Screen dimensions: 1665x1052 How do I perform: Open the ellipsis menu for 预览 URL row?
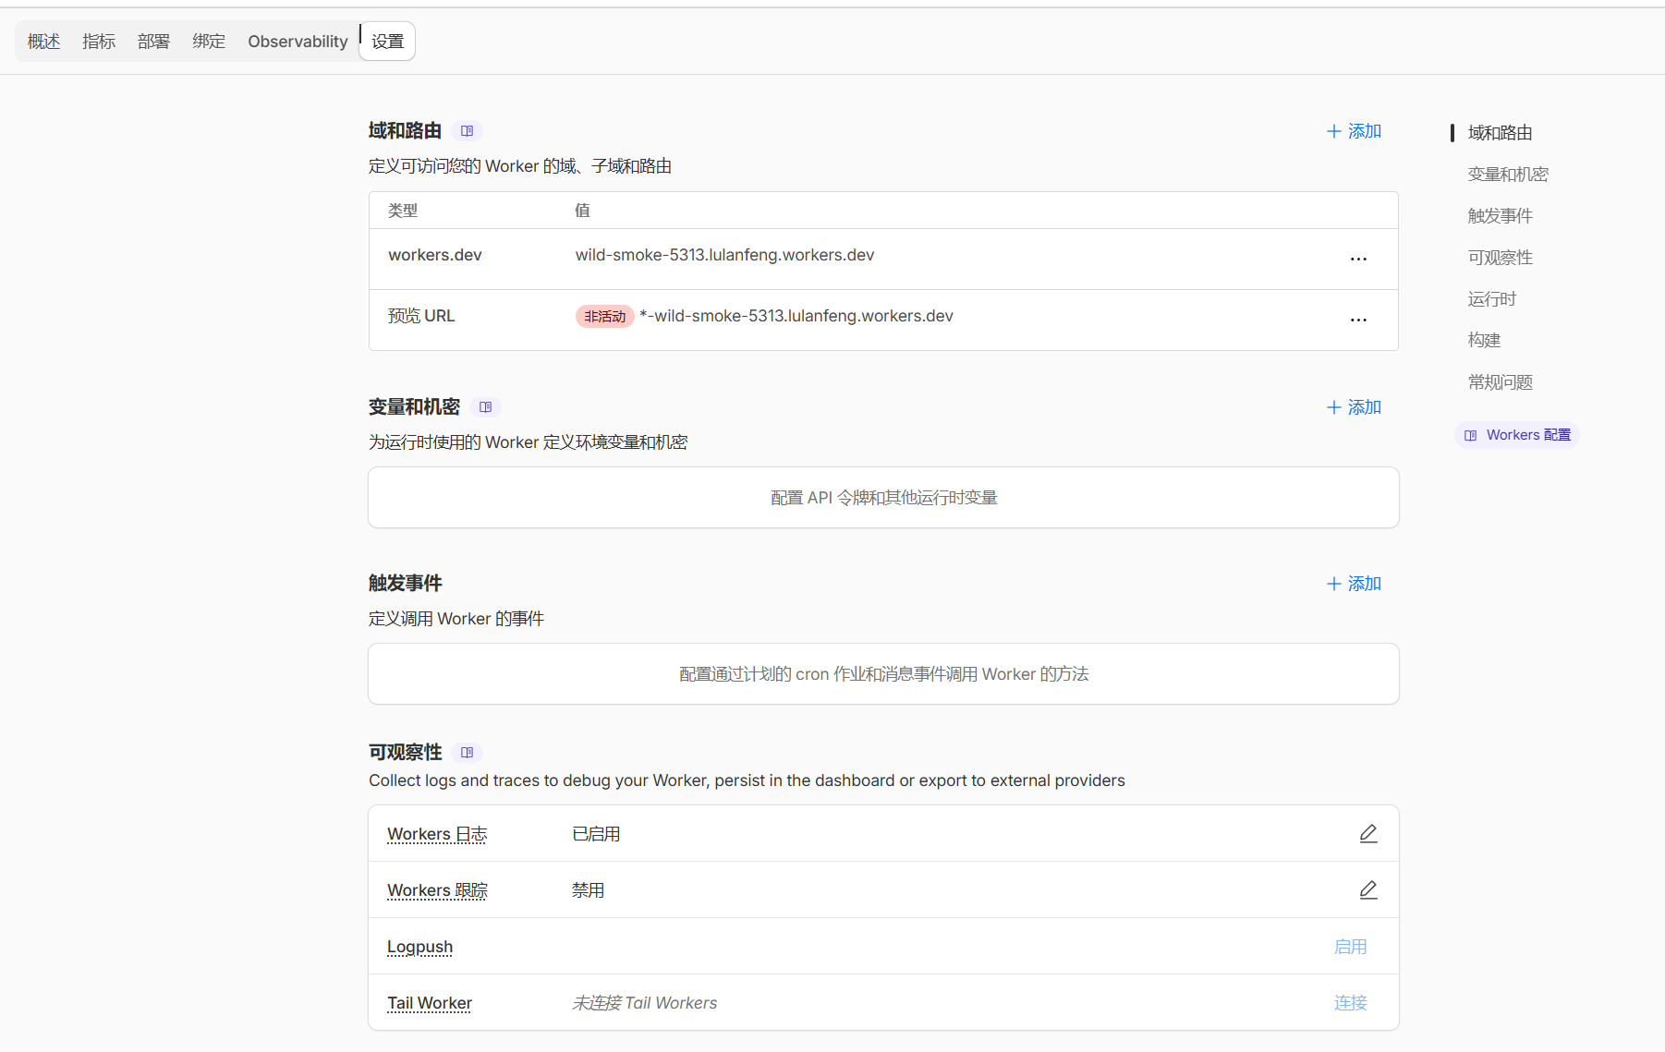click(1358, 320)
